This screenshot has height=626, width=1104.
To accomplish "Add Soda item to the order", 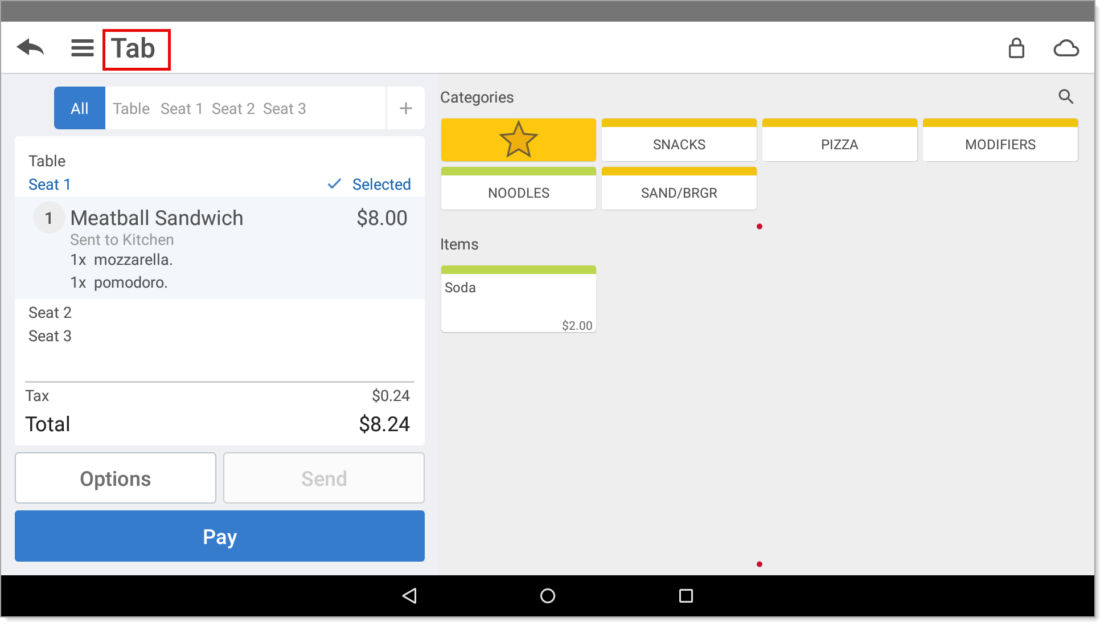I will (x=518, y=298).
